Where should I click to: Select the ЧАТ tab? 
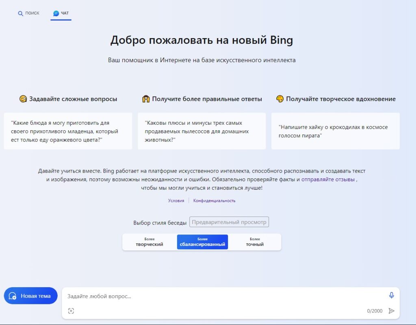[61, 13]
